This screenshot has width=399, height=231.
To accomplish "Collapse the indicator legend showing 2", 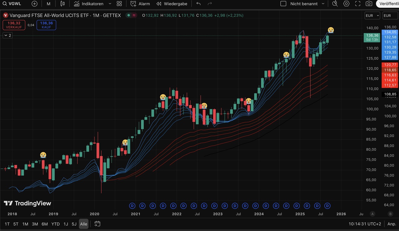I will click(x=7, y=35).
